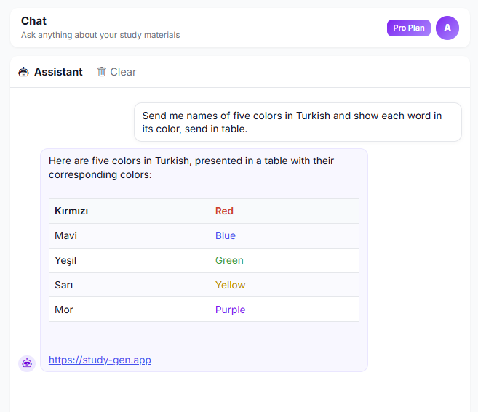Open the study-gen.app link
This screenshot has width=478, height=412.
(x=100, y=360)
